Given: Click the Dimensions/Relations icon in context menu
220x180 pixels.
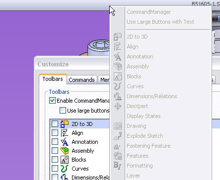Looking at the screenshot, I should (118, 96).
